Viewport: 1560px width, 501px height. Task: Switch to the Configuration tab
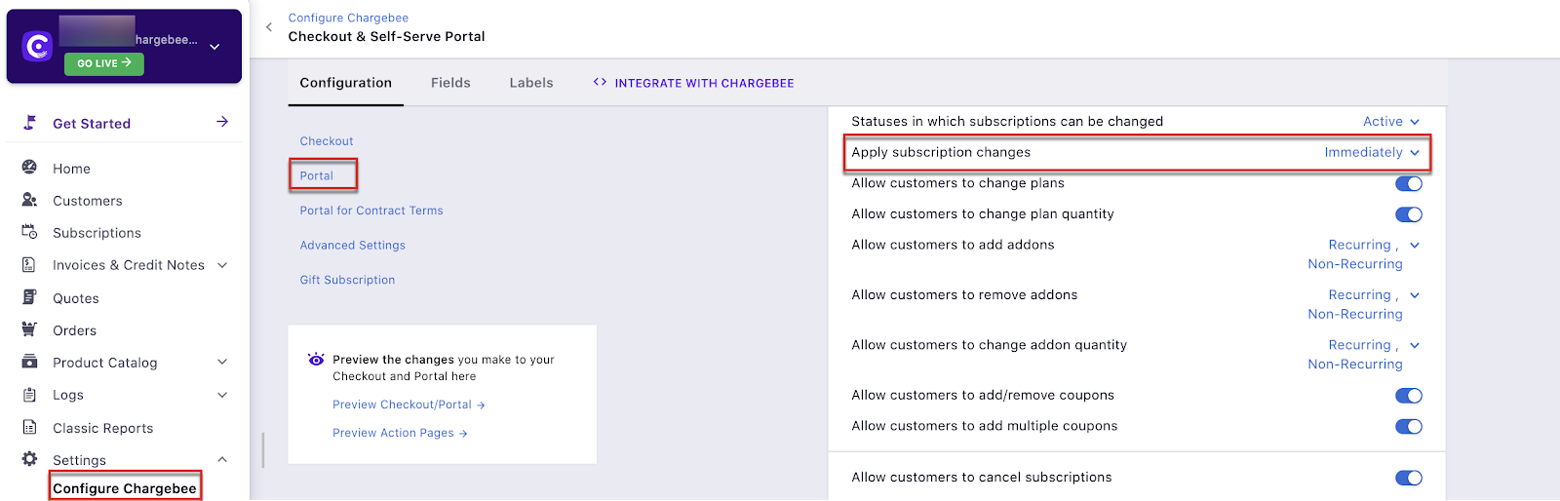(346, 83)
